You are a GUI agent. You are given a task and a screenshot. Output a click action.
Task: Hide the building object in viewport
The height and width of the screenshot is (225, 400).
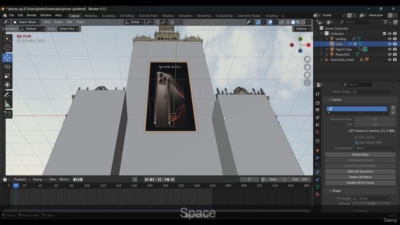(x=389, y=39)
